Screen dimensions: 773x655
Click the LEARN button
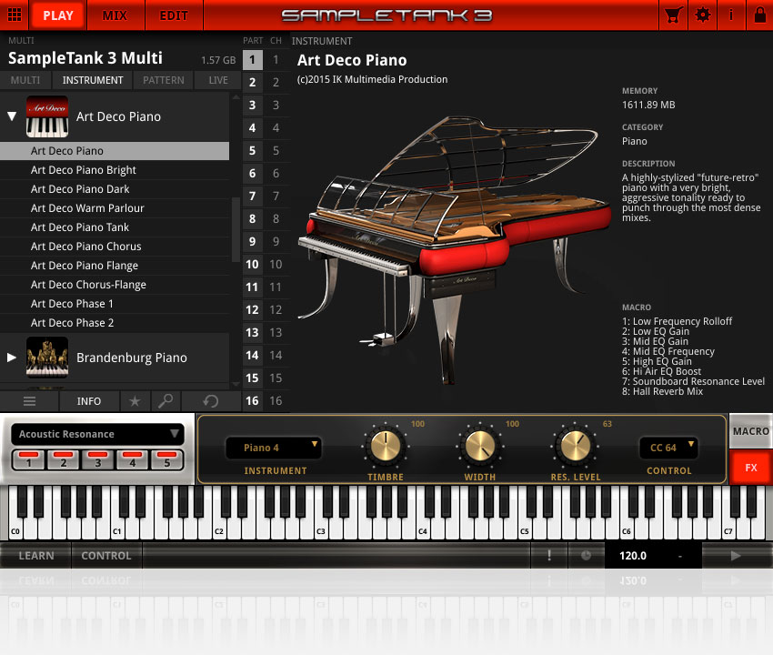tap(36, 555)
